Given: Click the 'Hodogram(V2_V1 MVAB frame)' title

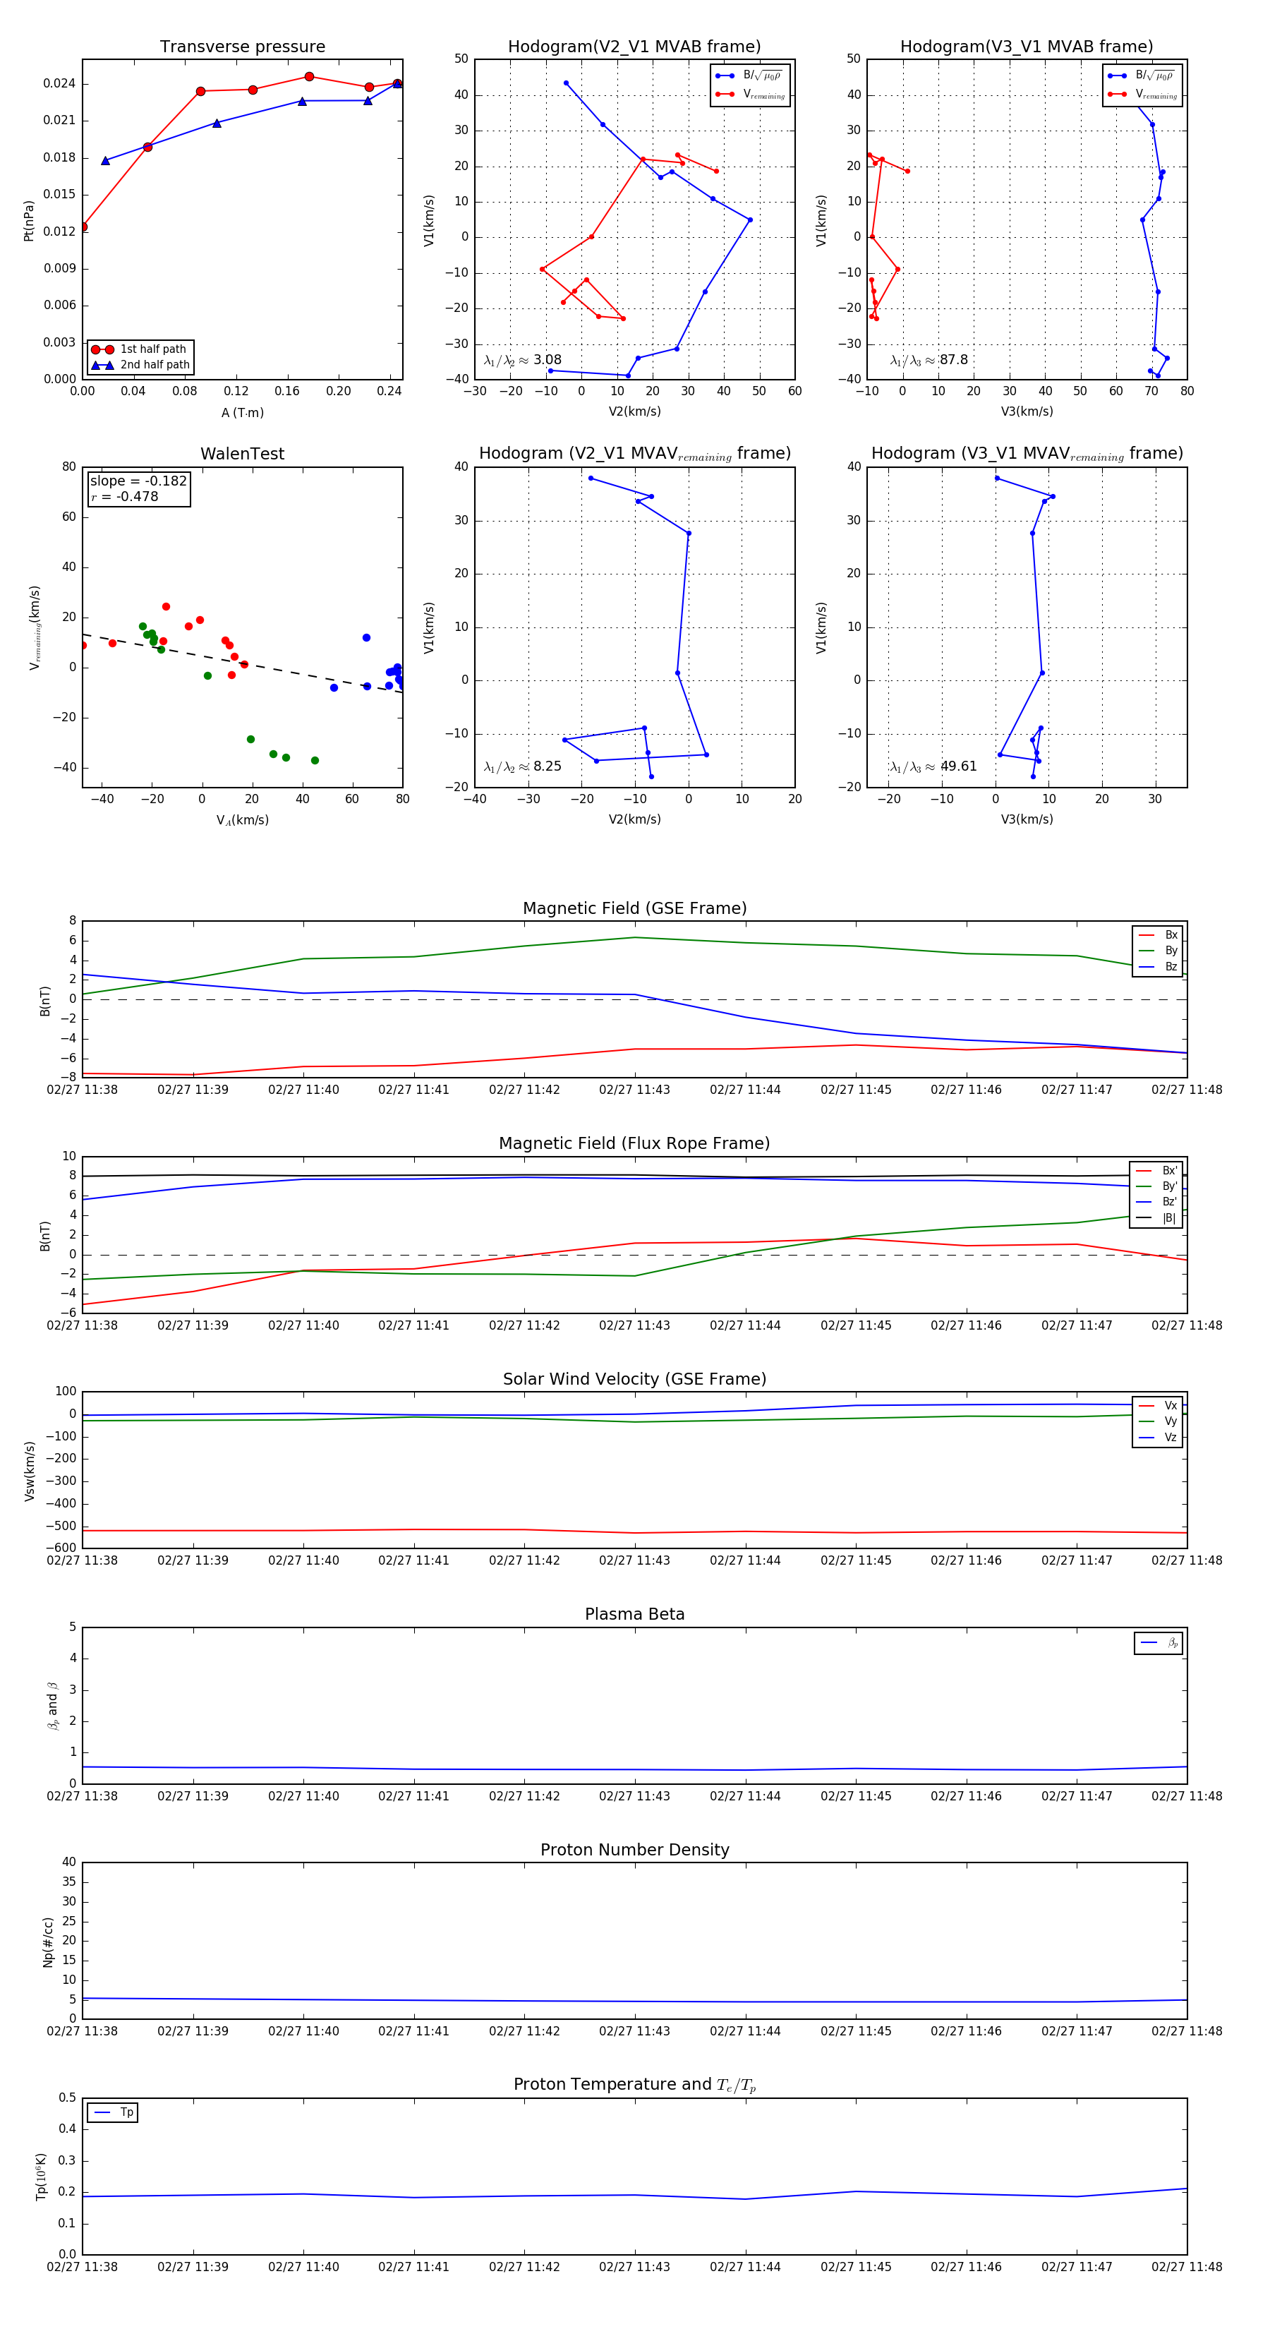Looking at the screenshot, I should coord(634,47).
